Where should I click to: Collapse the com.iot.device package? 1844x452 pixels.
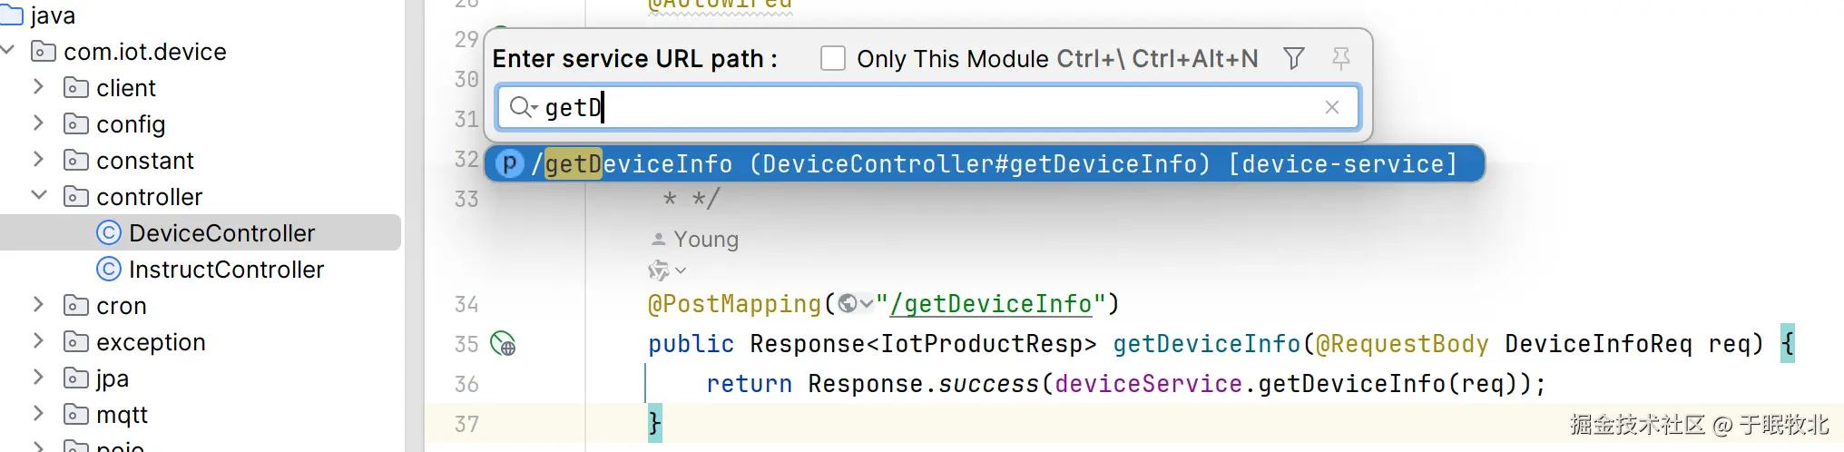8,51
